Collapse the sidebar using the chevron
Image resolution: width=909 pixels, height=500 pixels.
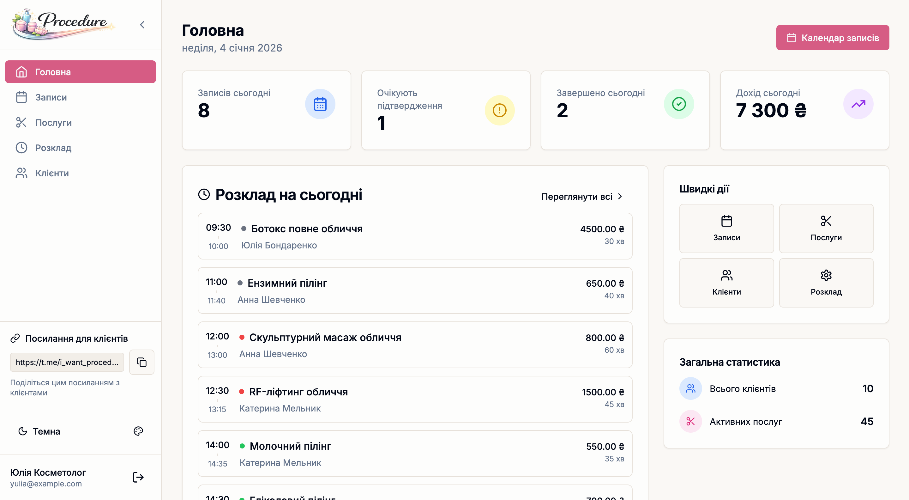pos(142,24)
